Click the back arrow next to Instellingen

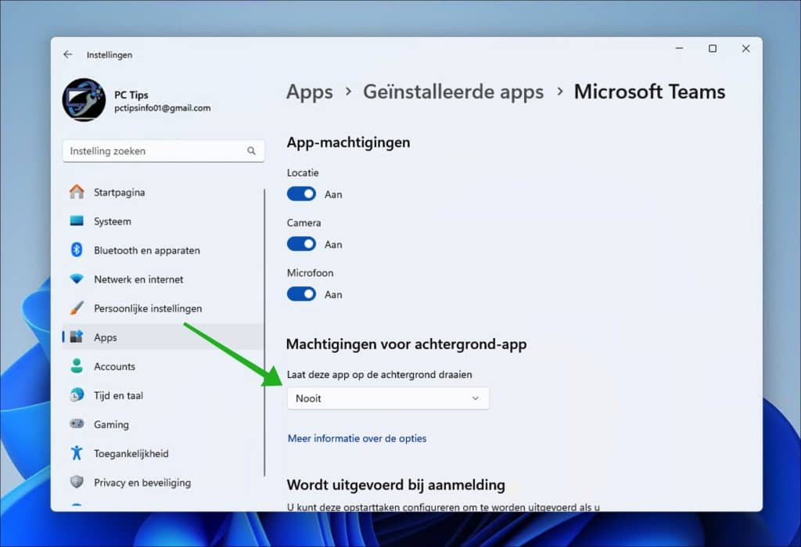coord(68,55)
